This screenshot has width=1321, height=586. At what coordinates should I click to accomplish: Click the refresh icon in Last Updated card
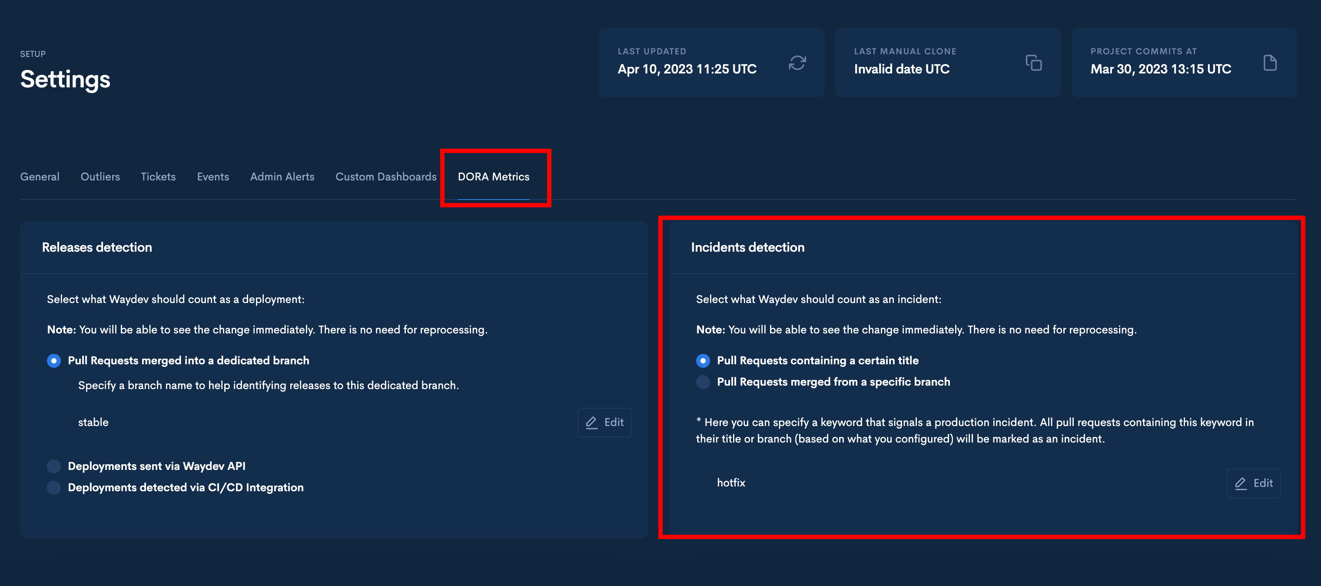pos(797,63)
